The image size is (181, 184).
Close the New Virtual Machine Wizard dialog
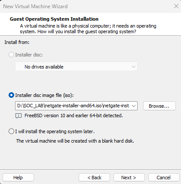point(176,6)
